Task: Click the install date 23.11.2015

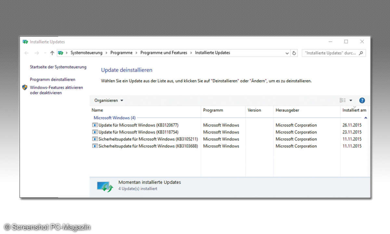Action: 352,132
